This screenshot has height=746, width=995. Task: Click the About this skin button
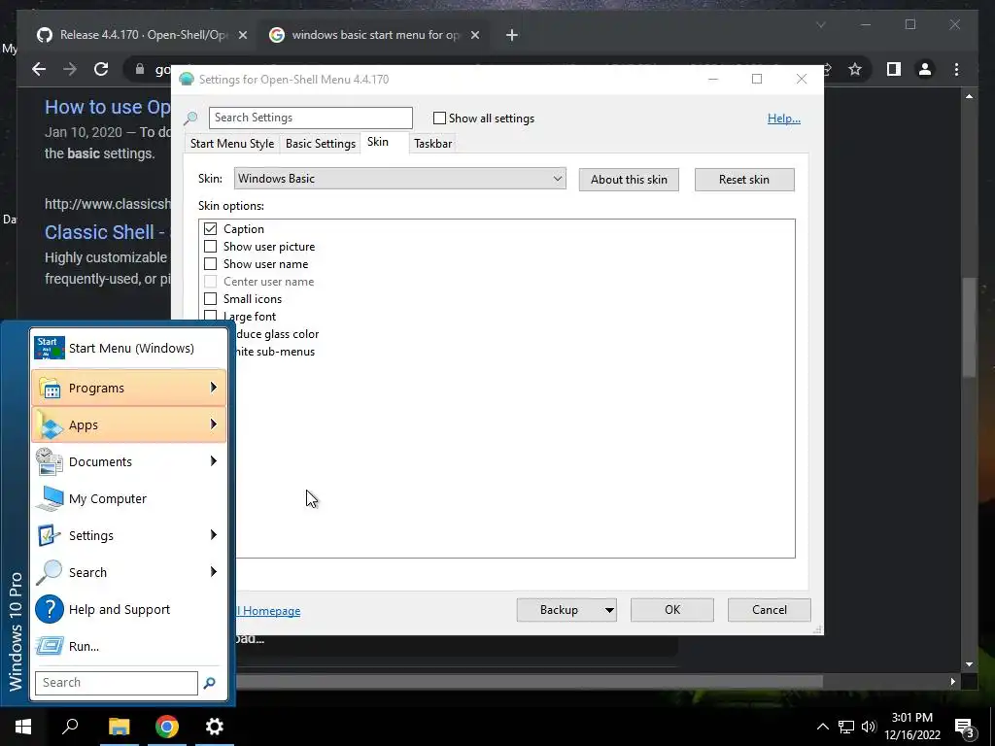[x=629, y=180]
